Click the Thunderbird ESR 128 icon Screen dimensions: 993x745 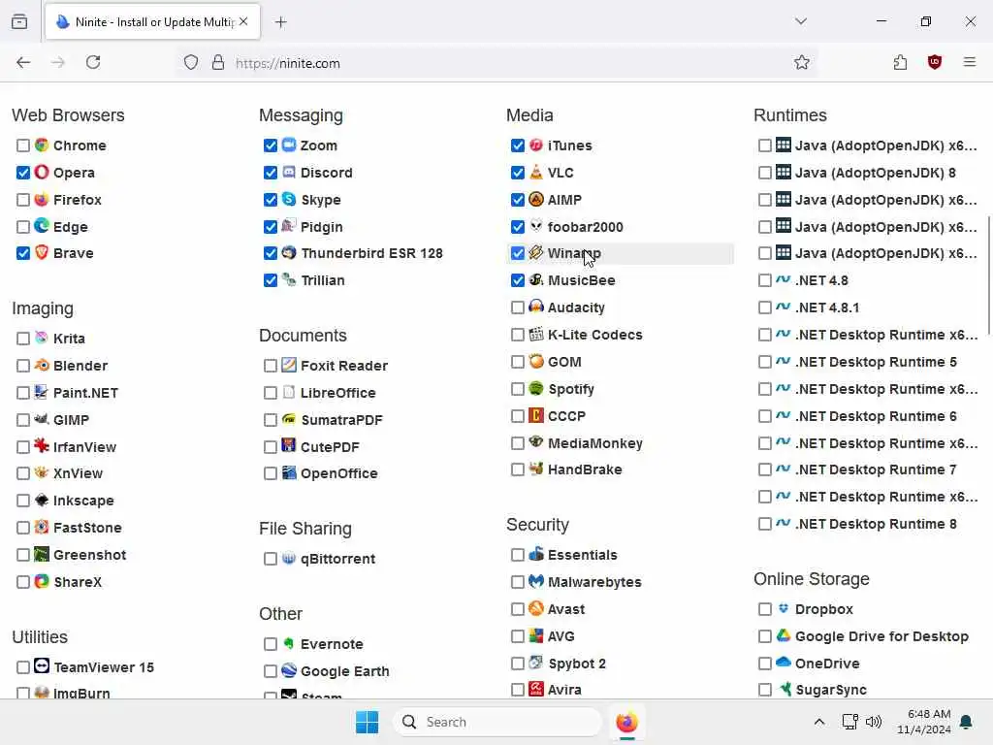[289, 253]
